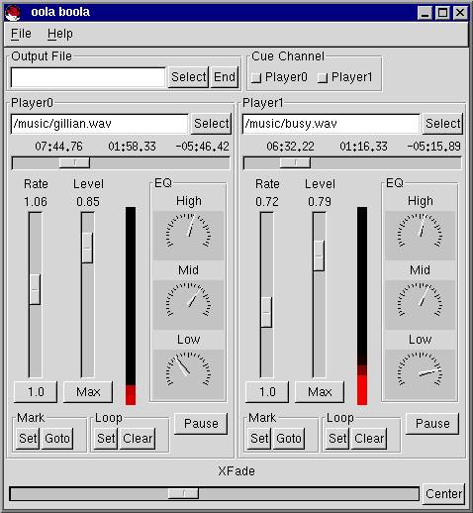The width and height of the screenshot is (473, 513).
Task: Open the Help menu
Action: point(59,34)
